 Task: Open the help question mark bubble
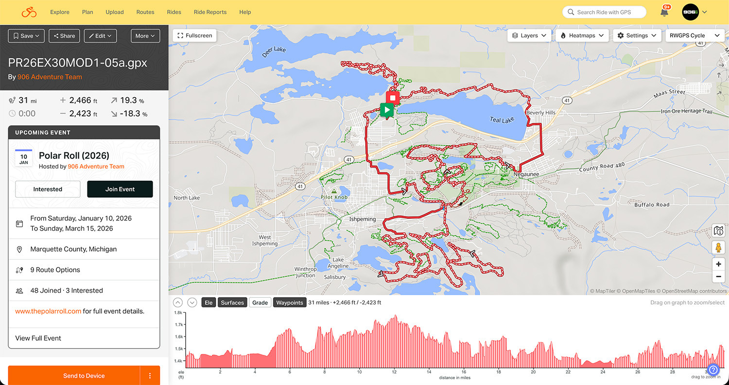click(713, 370)
